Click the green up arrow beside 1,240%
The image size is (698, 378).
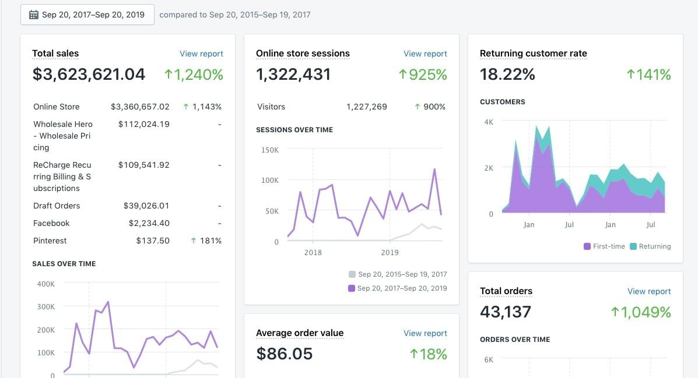coord(169,75)
